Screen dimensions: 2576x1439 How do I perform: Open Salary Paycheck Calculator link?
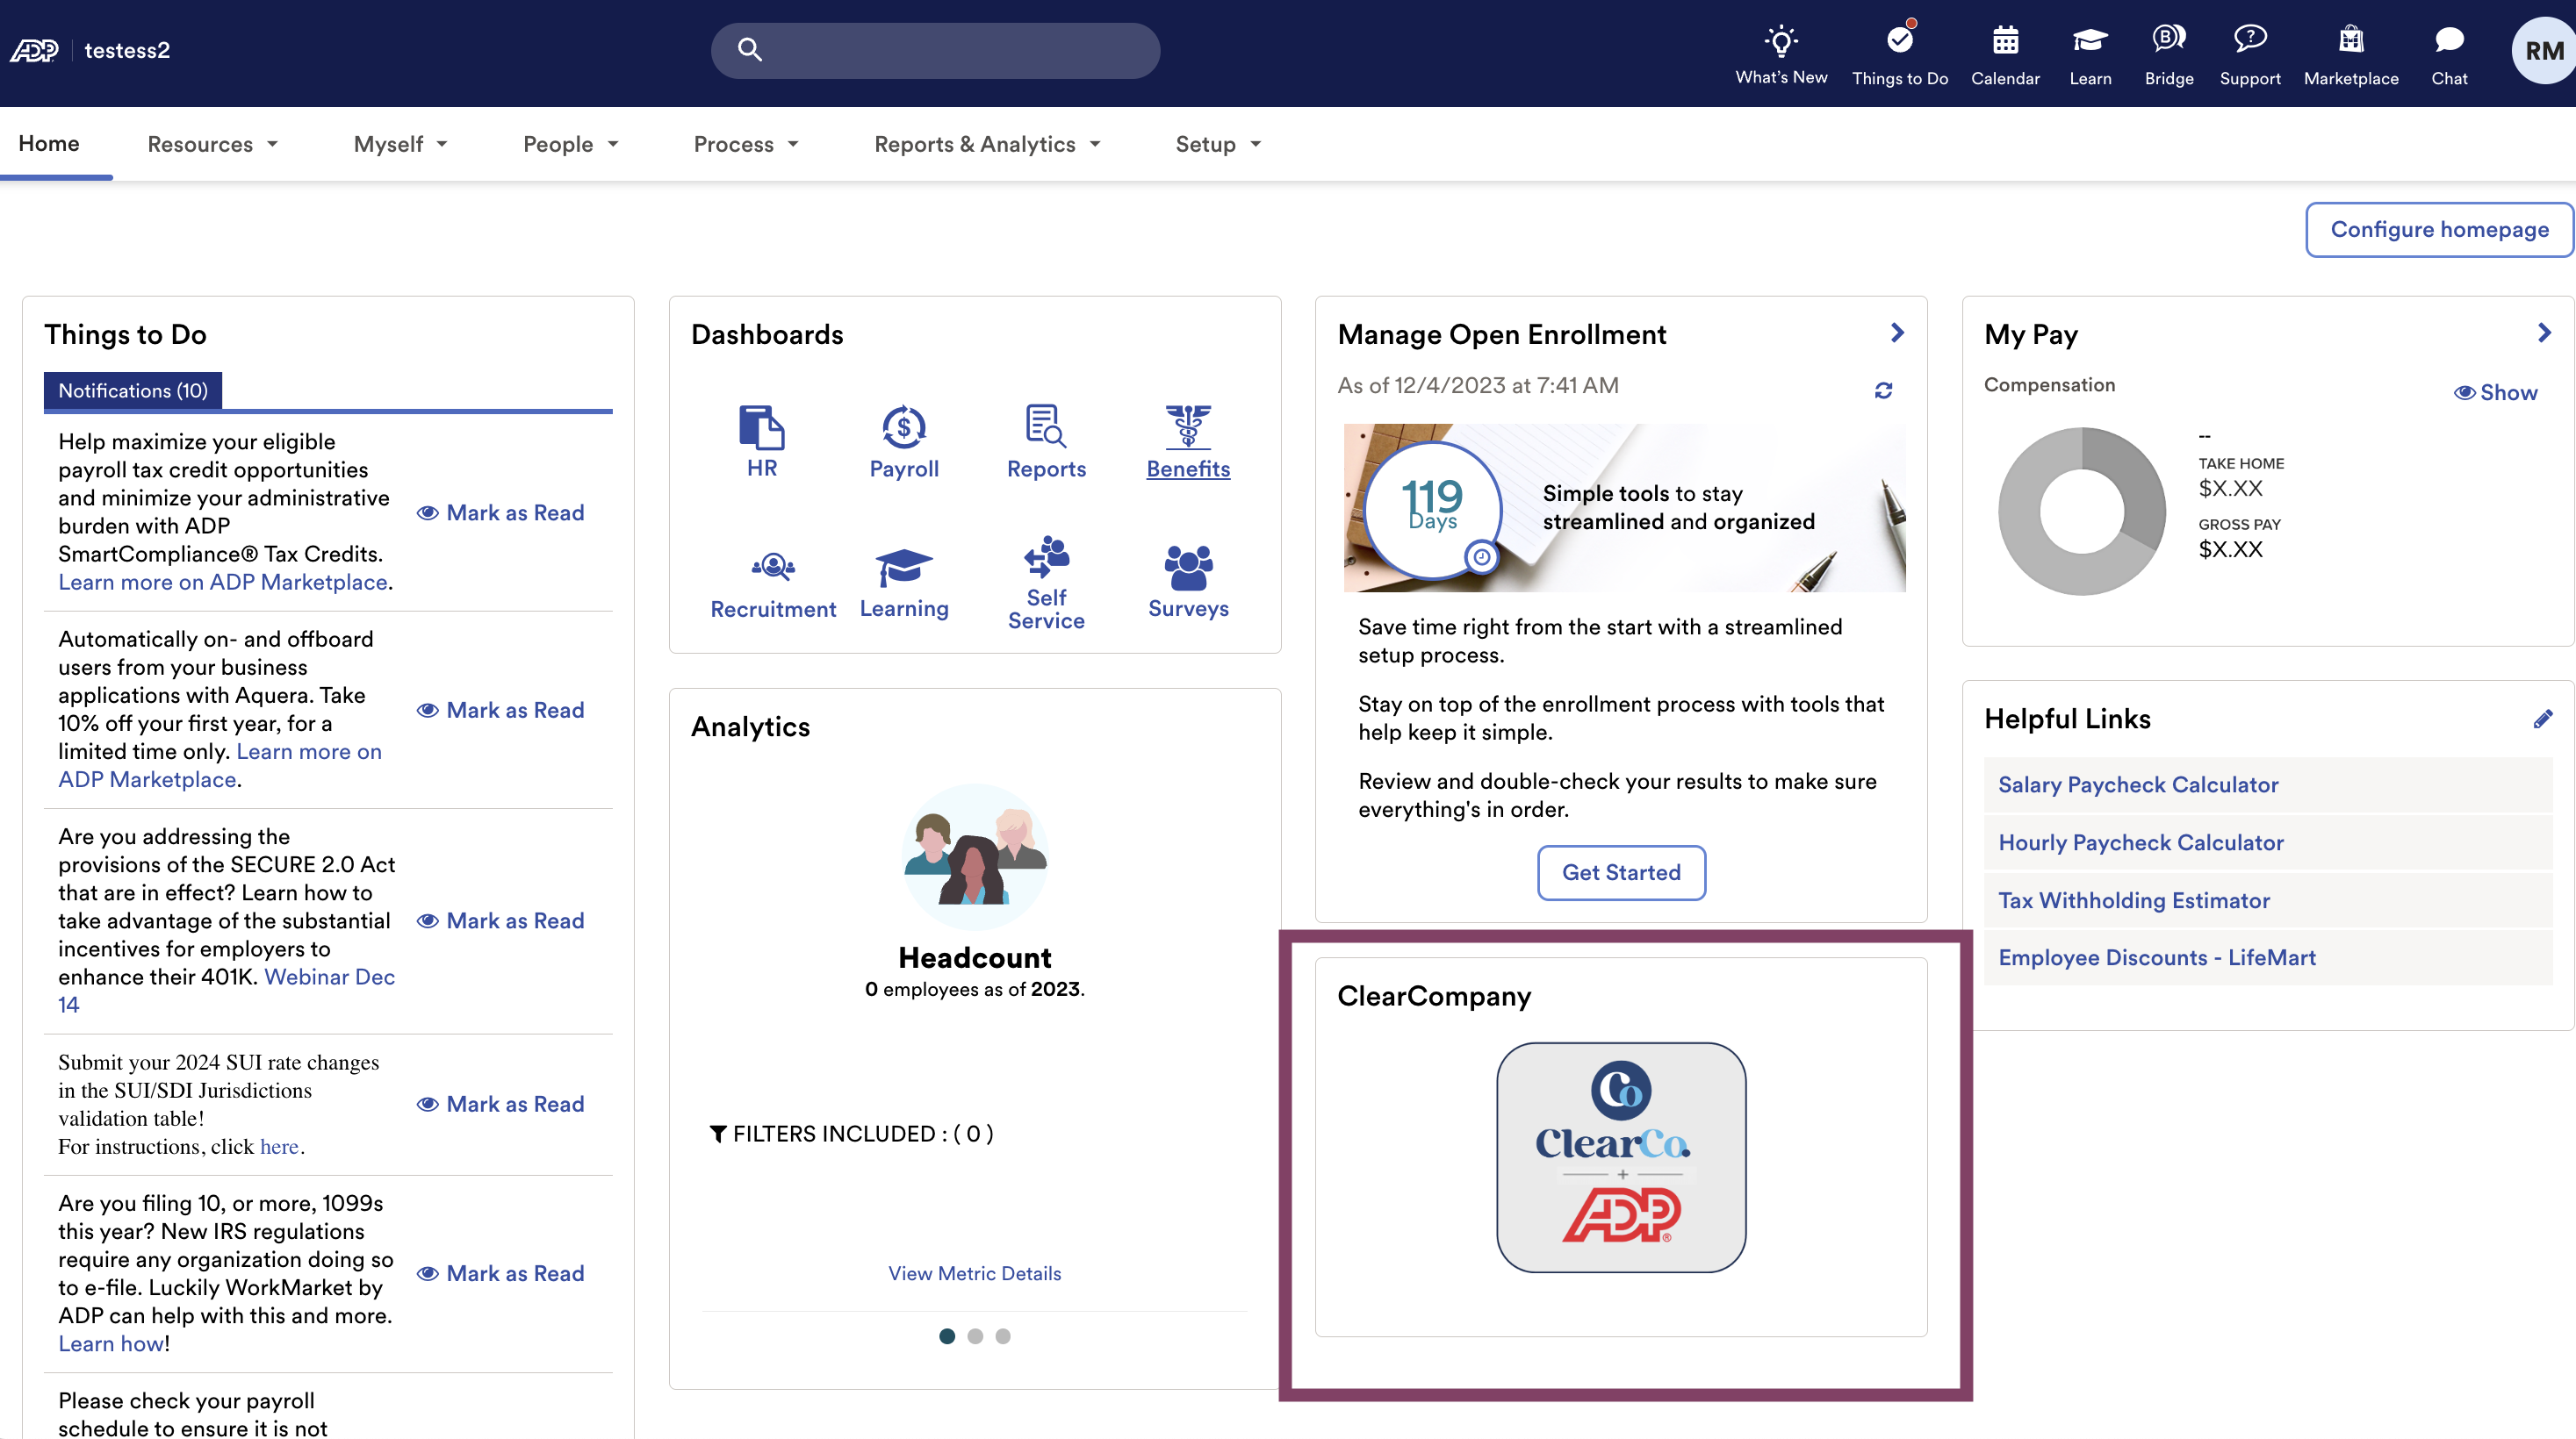point(2138,784)
